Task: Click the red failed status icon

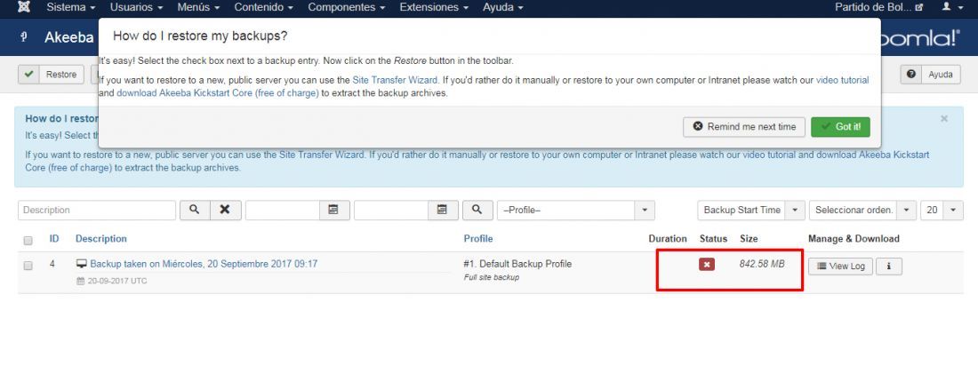Action: pyautogui.click(x=707, y=264)
